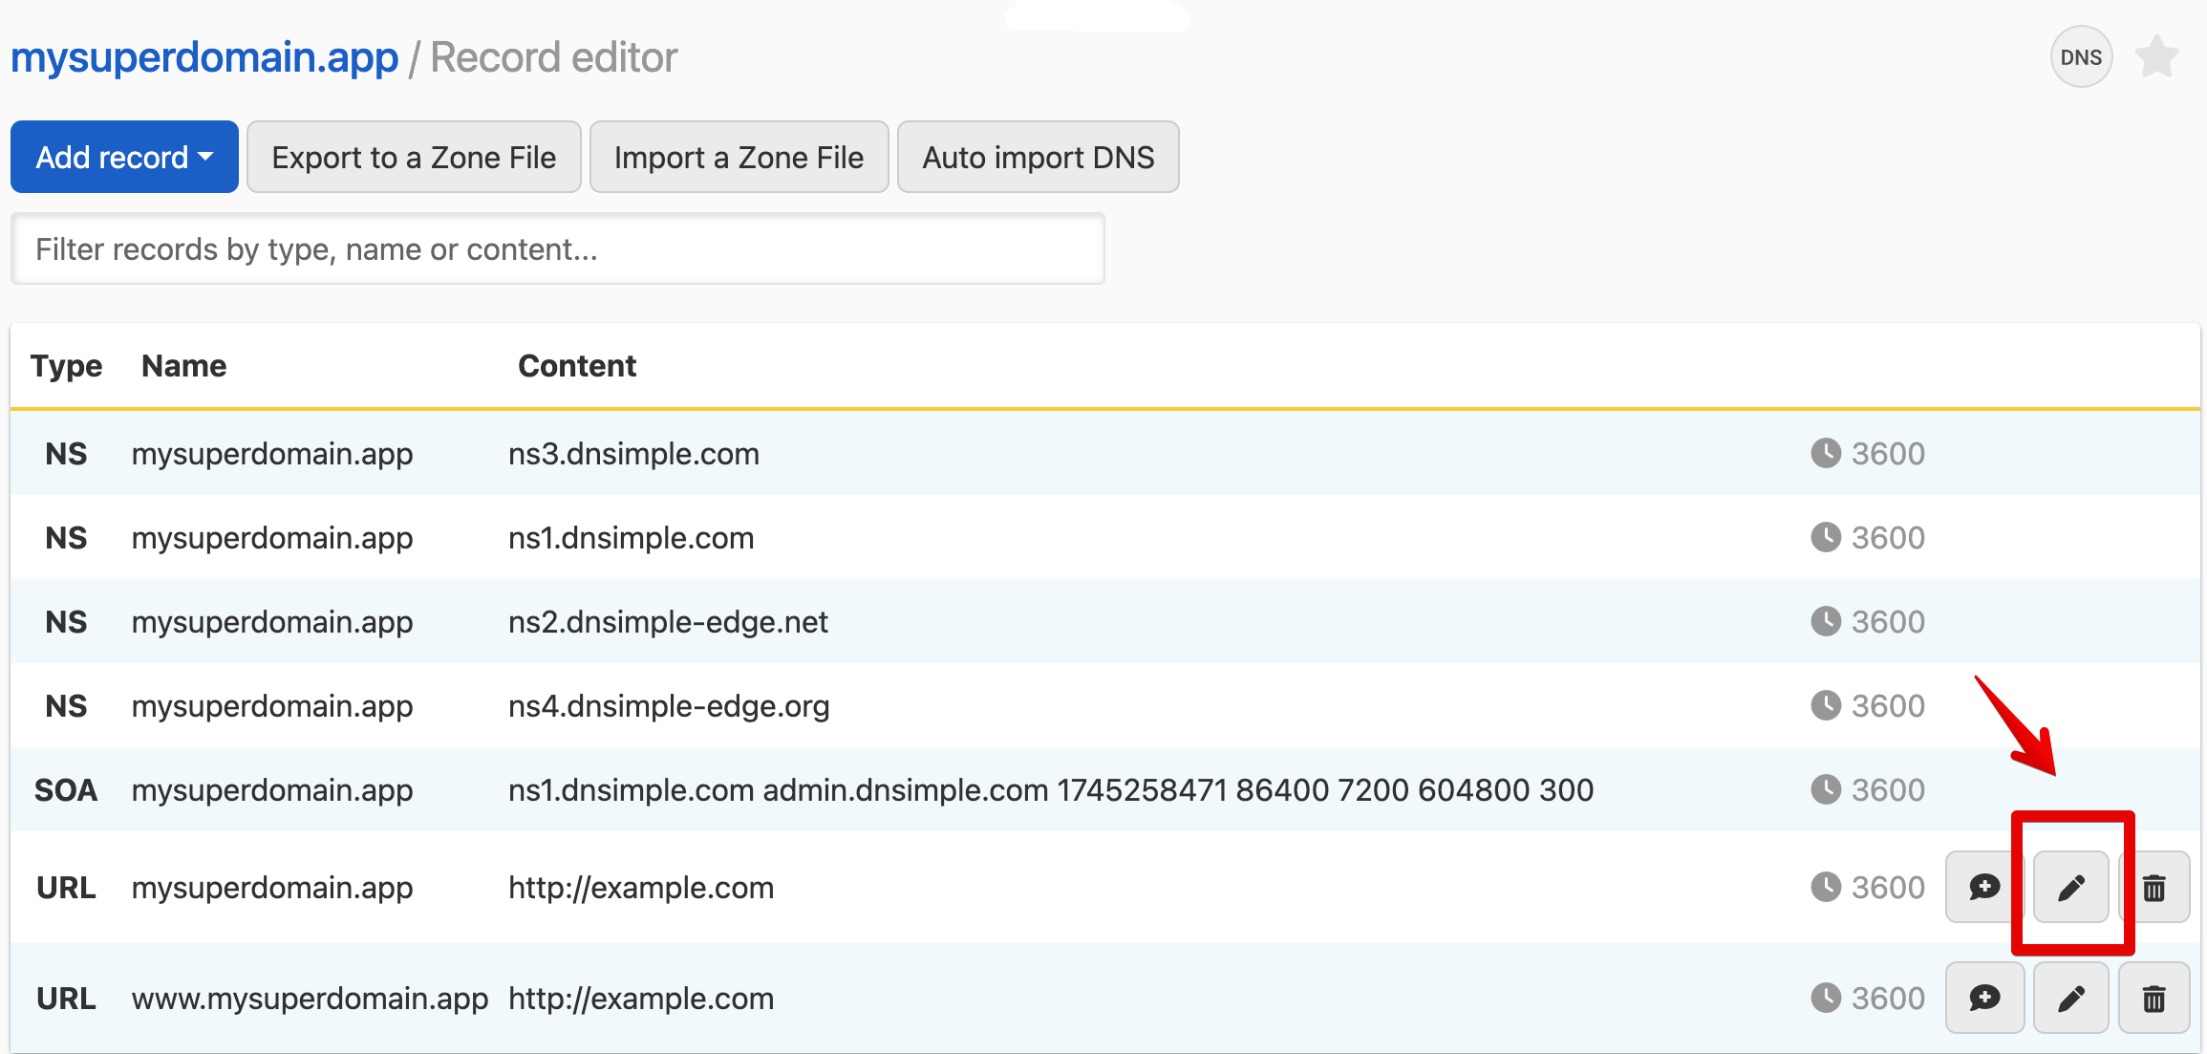Click the clock icon on the ns1.dnsimple.com row

(x=1825, y=537)
